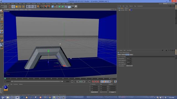Viewport: 177px width, 99px height.
Task: Click the Undo arrow in the toolbar
Action: pos(2,7)
